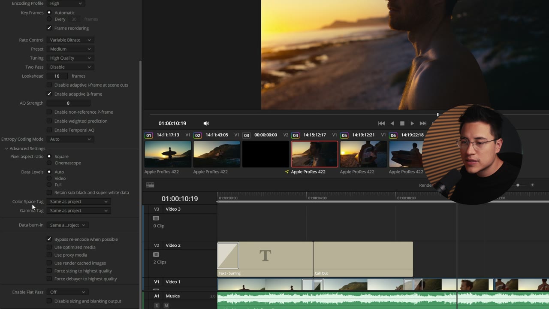
Task: Click the film icon on Video 3 track
Action: [156, 218]
